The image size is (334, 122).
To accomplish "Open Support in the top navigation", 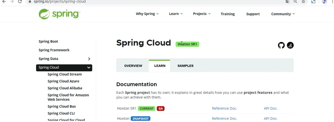I will point(253,14).
